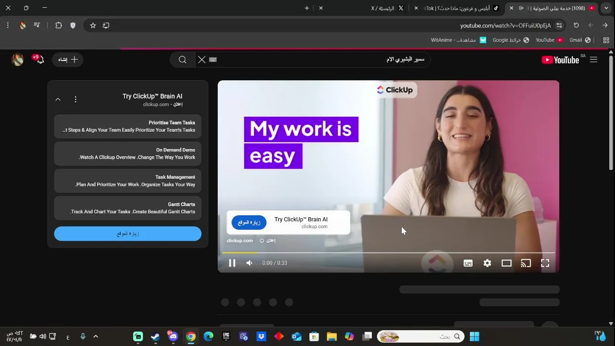Open the WitAnime bookmark

click(x=458, y=40)
